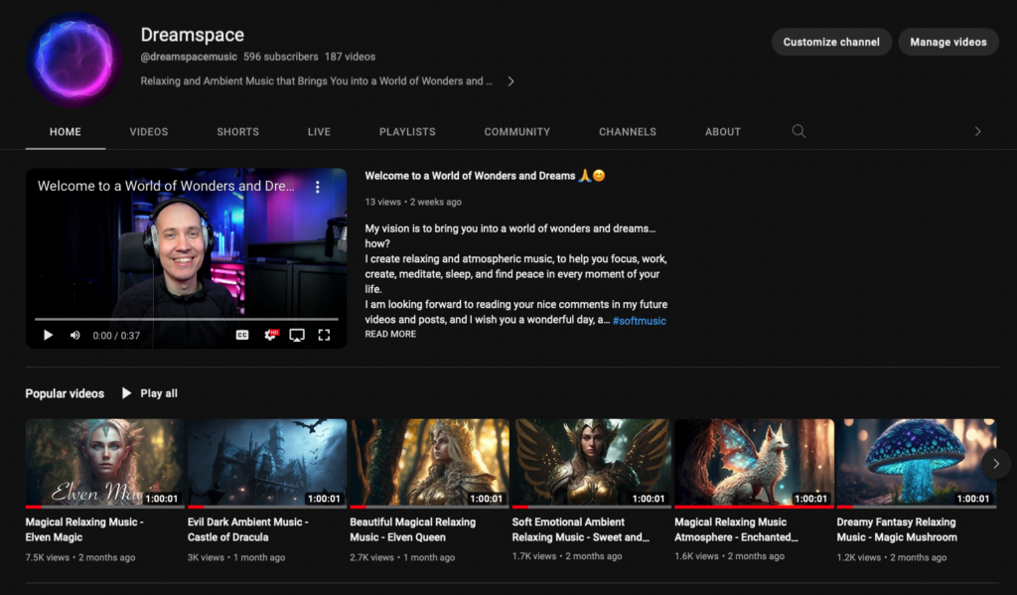Open the LIVE tab

click(319, 132)
